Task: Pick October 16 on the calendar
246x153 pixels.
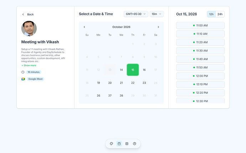Action: click(x=144, y=70)
